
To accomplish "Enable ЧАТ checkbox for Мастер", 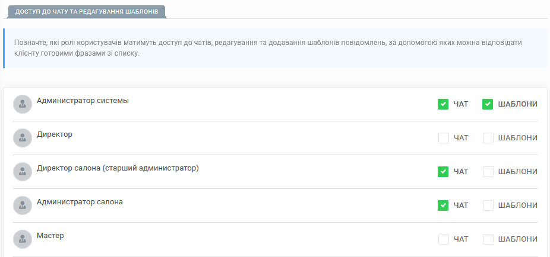I will click(x=443, y=239).
